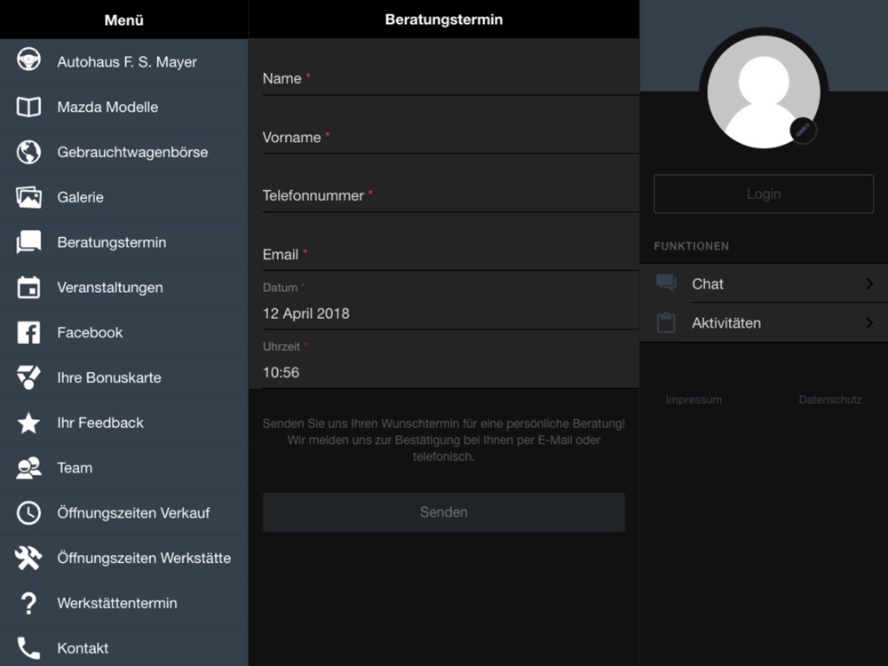Expand the Chat row chevron

click(869, 283)
